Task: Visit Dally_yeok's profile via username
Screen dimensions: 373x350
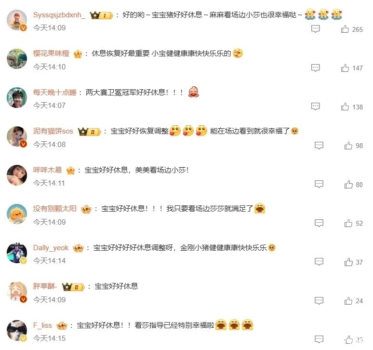Action: coord(51,248)
